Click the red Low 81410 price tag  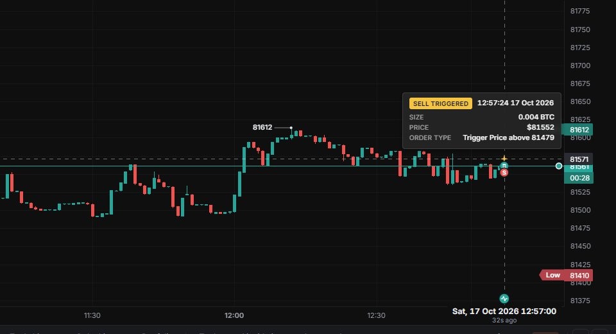pos(566,276)
